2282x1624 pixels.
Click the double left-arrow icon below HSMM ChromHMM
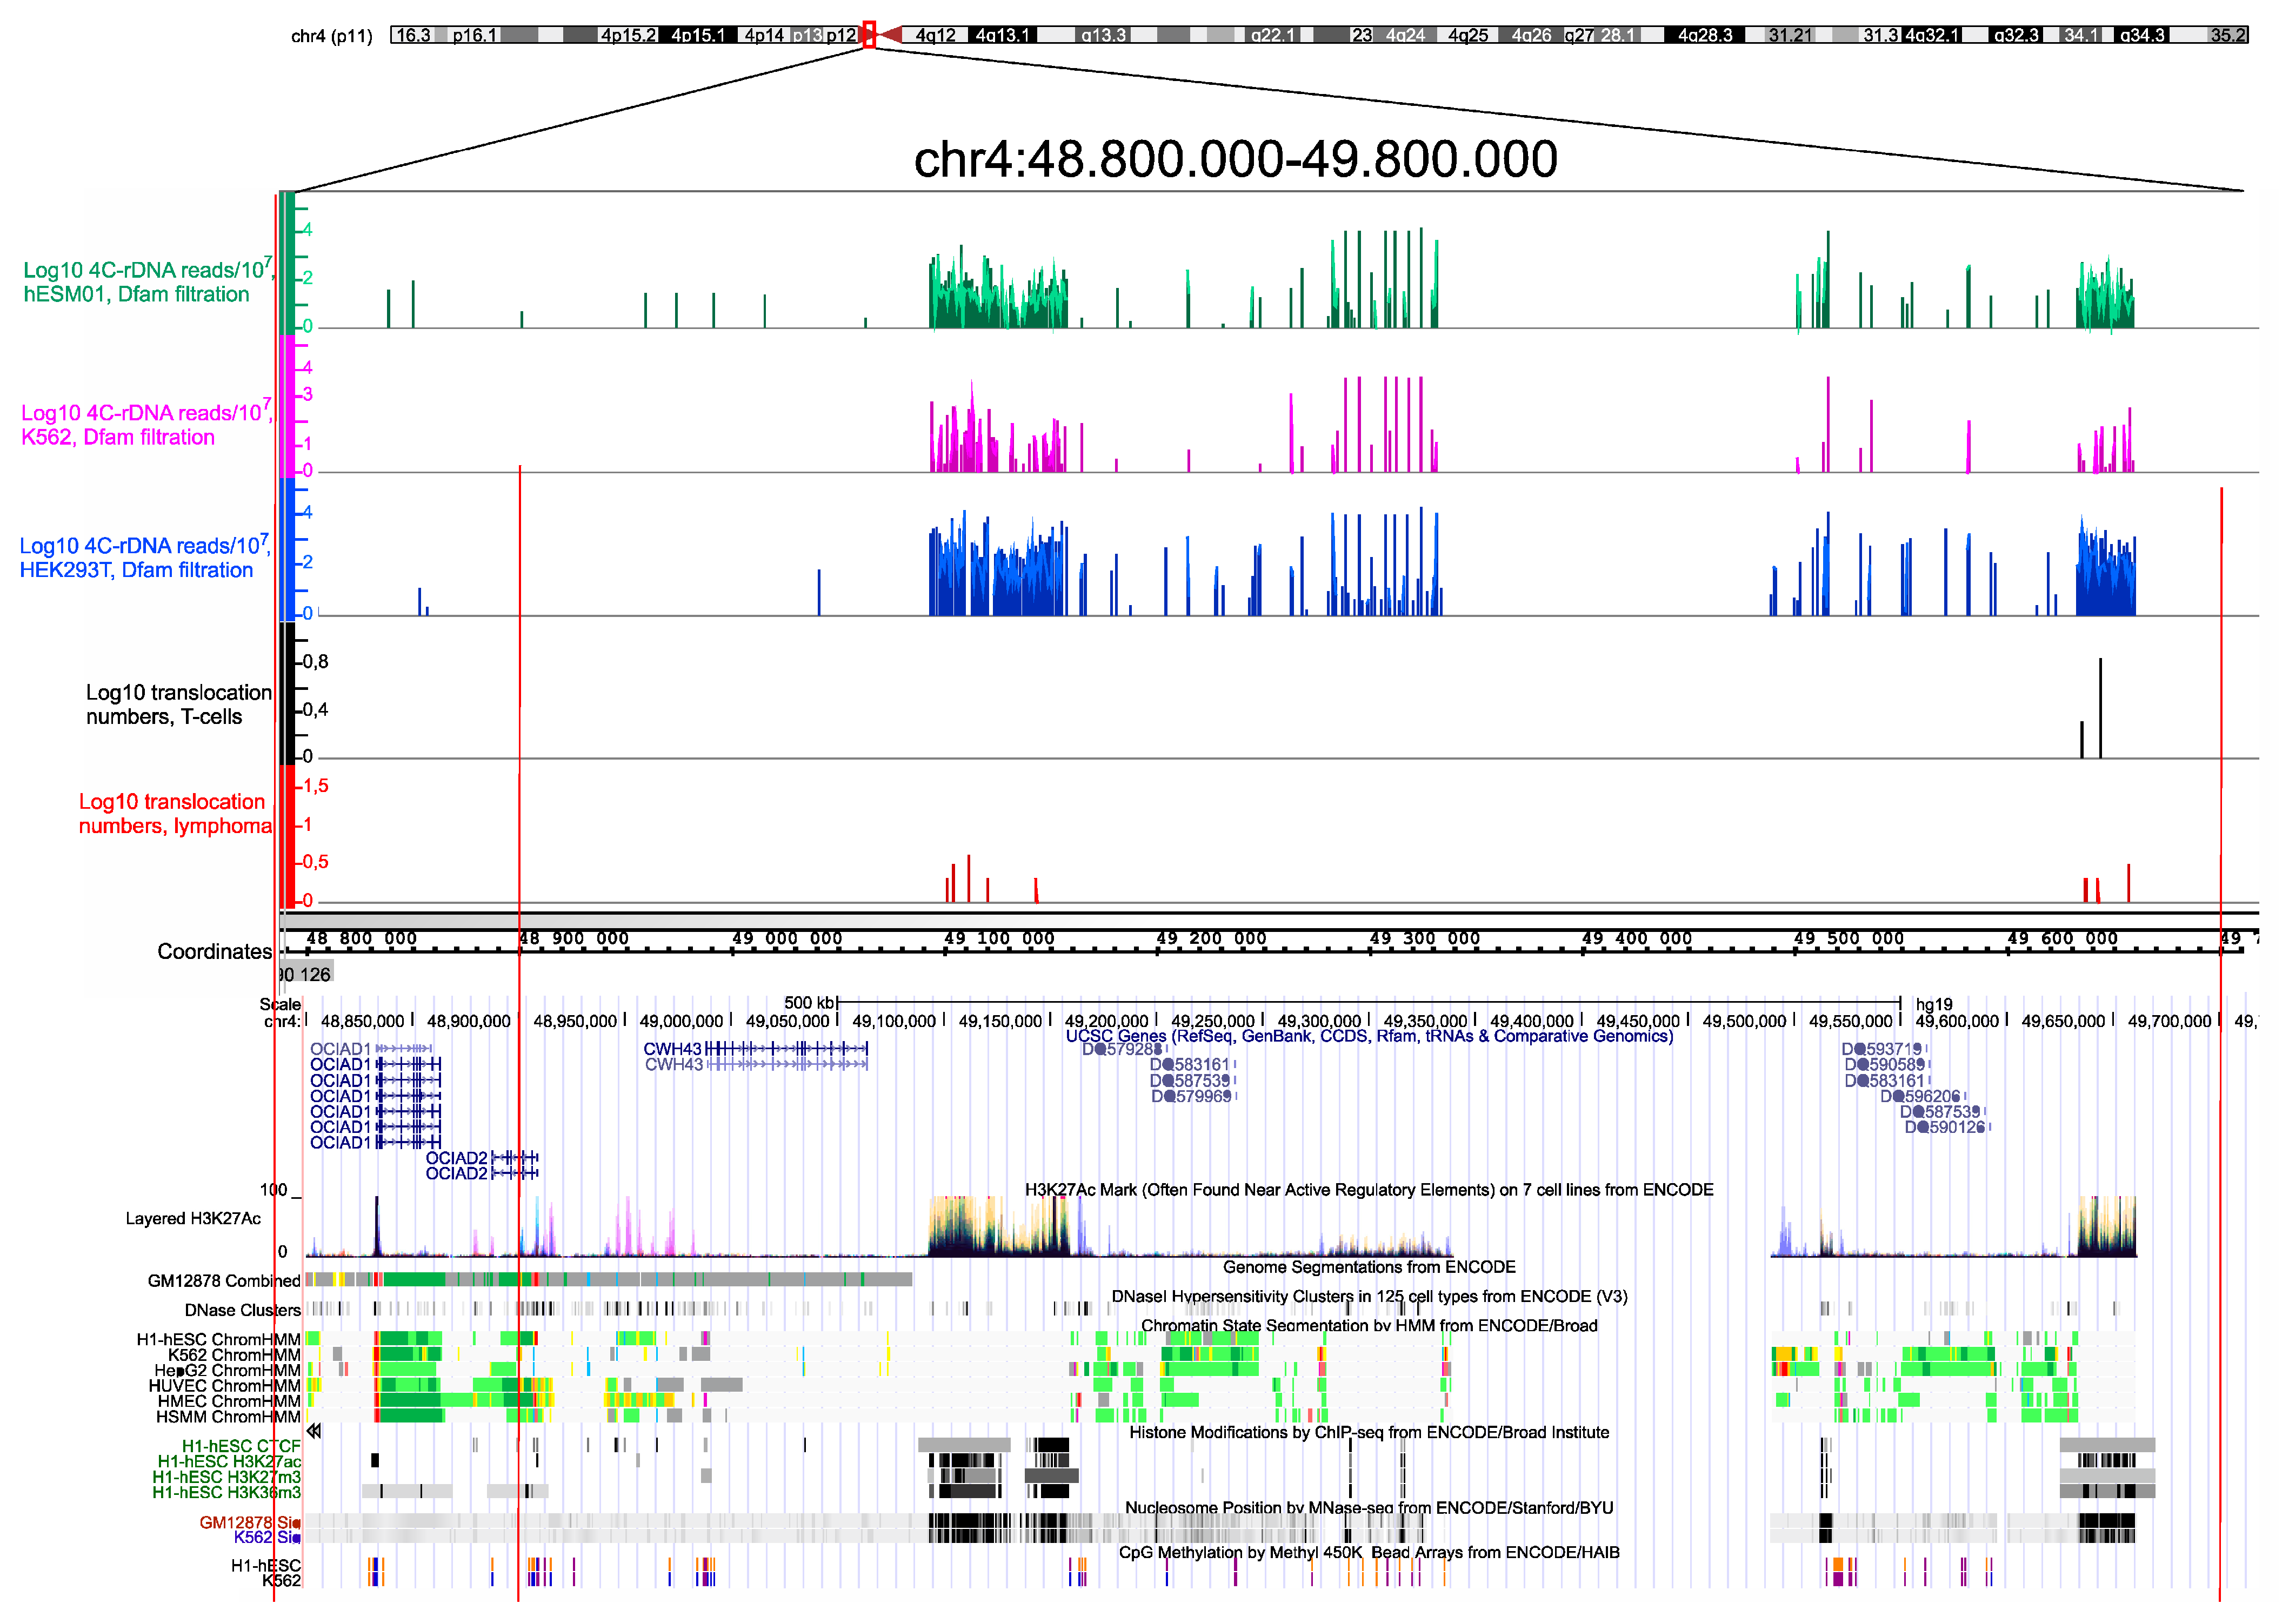tap(313, 1431)
